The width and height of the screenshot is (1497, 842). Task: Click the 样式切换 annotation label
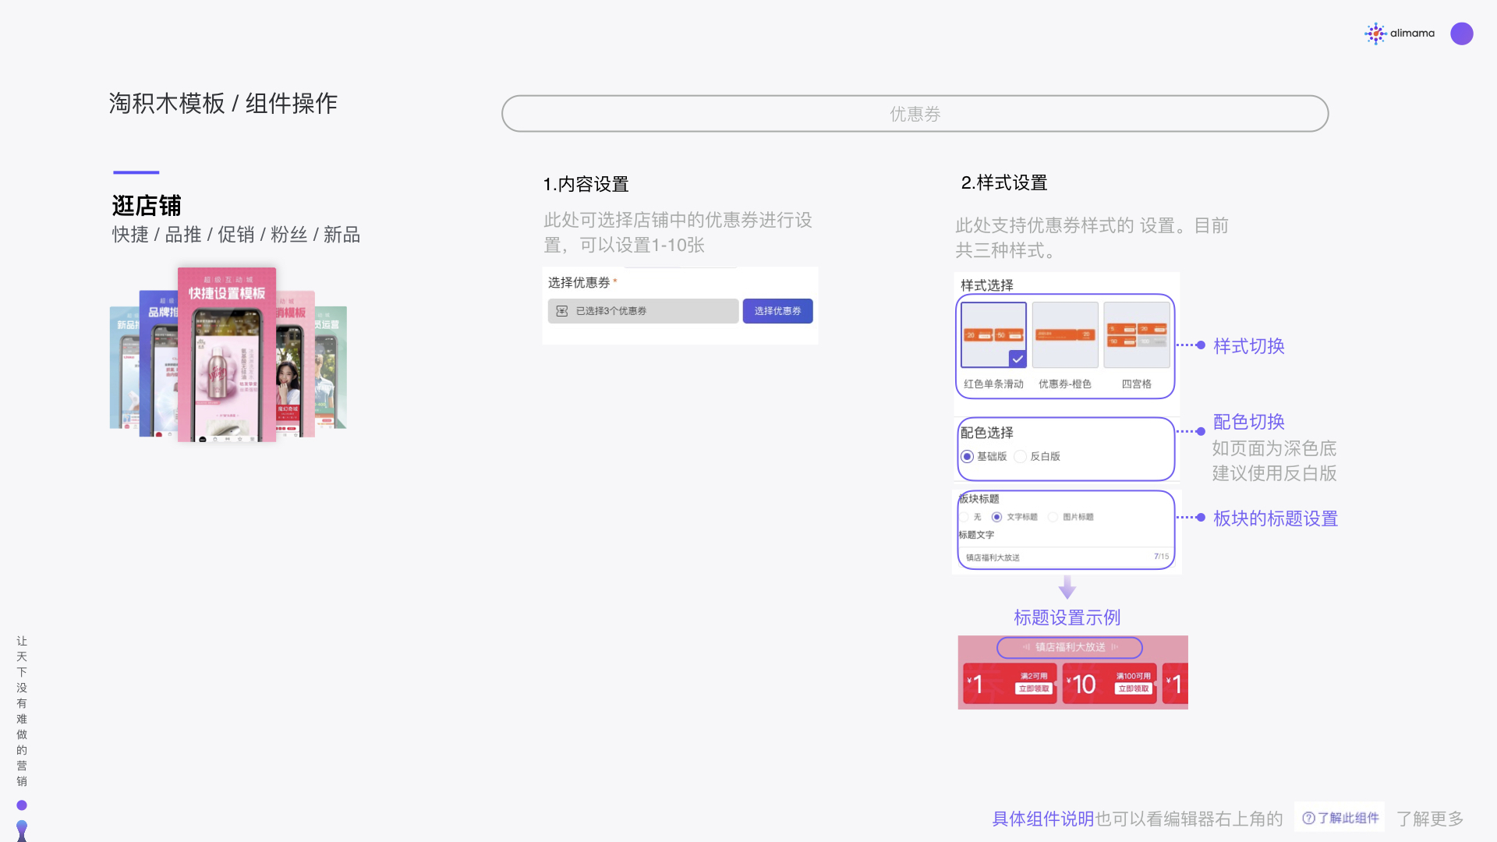click(1249, 346)
